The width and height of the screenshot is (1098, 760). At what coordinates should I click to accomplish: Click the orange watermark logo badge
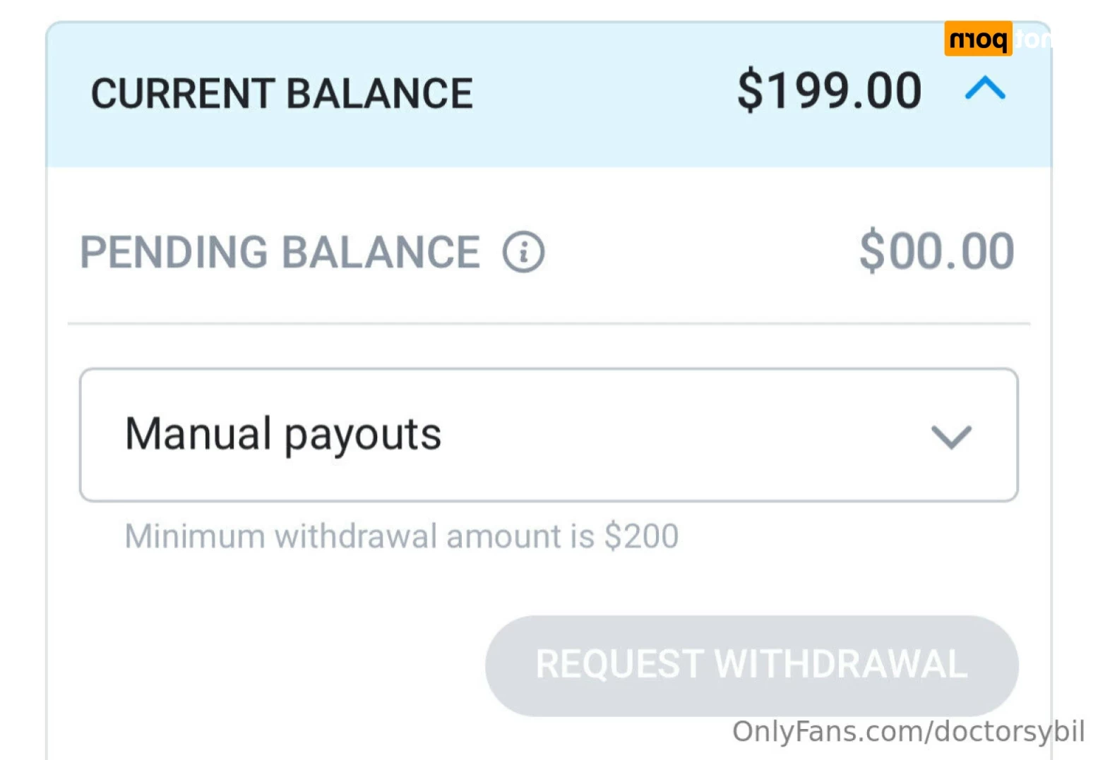point(978,39)
